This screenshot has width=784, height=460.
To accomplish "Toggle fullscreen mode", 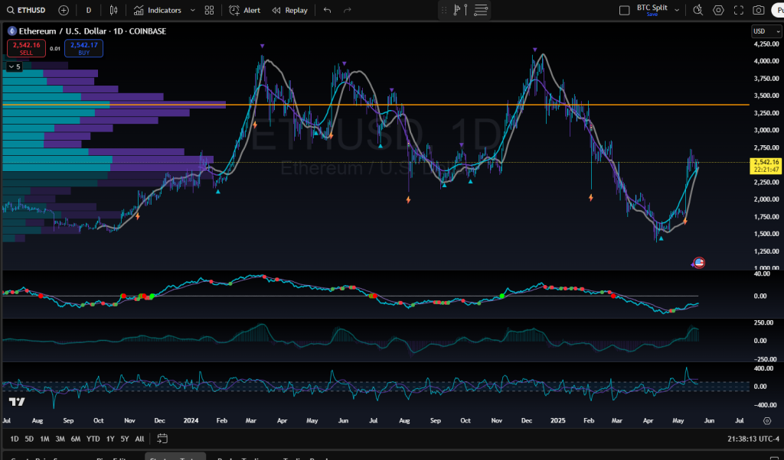I will 739,10.
